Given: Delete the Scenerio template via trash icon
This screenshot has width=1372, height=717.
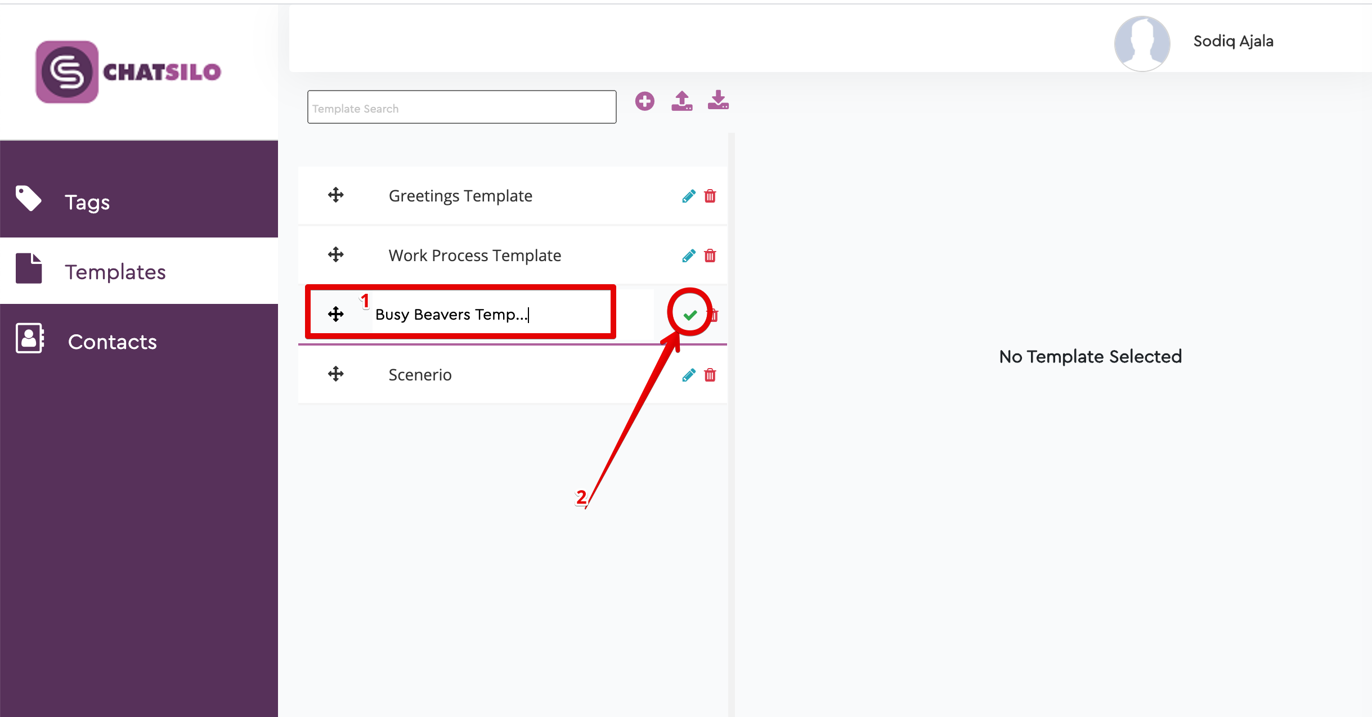Looking at the screenshot, I should point(710,375).
